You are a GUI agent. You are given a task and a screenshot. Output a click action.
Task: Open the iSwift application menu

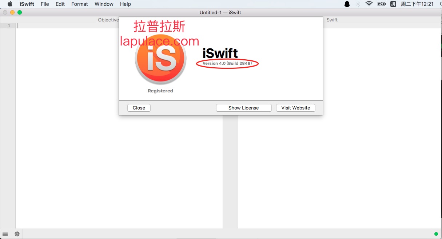27,4
